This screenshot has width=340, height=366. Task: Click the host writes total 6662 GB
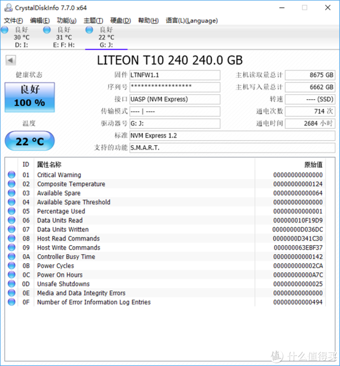(310, 87)
